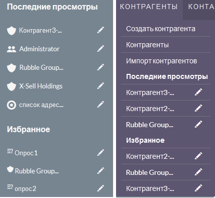
Task: Open X-Sell Holdings recent record
Action: click(x=41, y=86)
